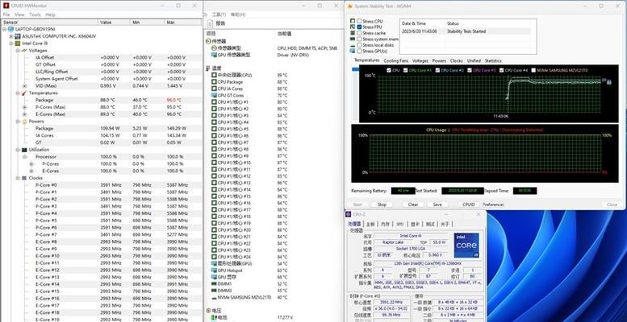Switch to the Cooling Fans tab
627x322 pixels.
coord(395,60)
